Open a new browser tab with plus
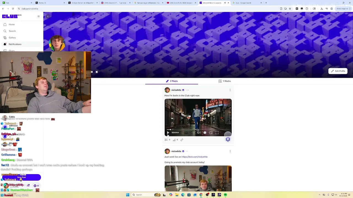Screen dimensions: 353x198 tap(266, 3)
